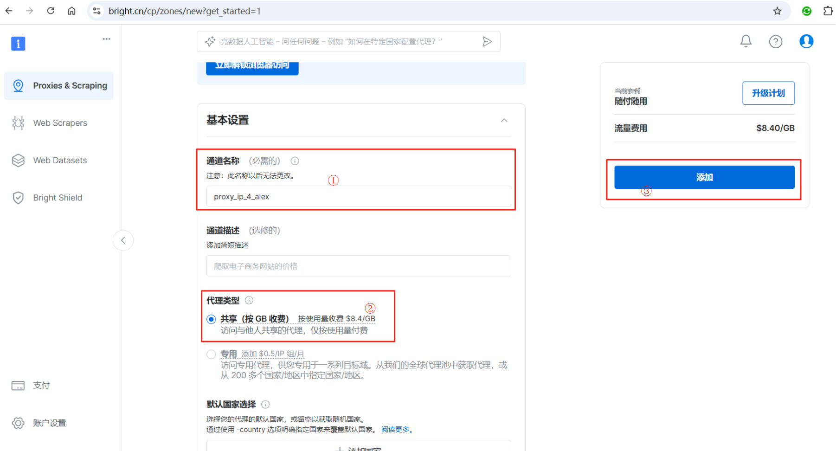836x451 pixels.
Task: Click the info icon beside 通道名称
Action: click(x=295, y=161)
